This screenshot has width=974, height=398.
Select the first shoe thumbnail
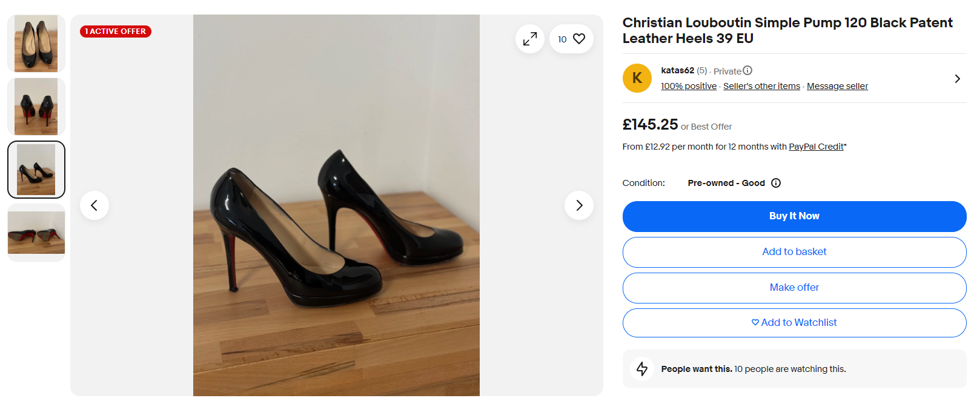coord(36,43)
